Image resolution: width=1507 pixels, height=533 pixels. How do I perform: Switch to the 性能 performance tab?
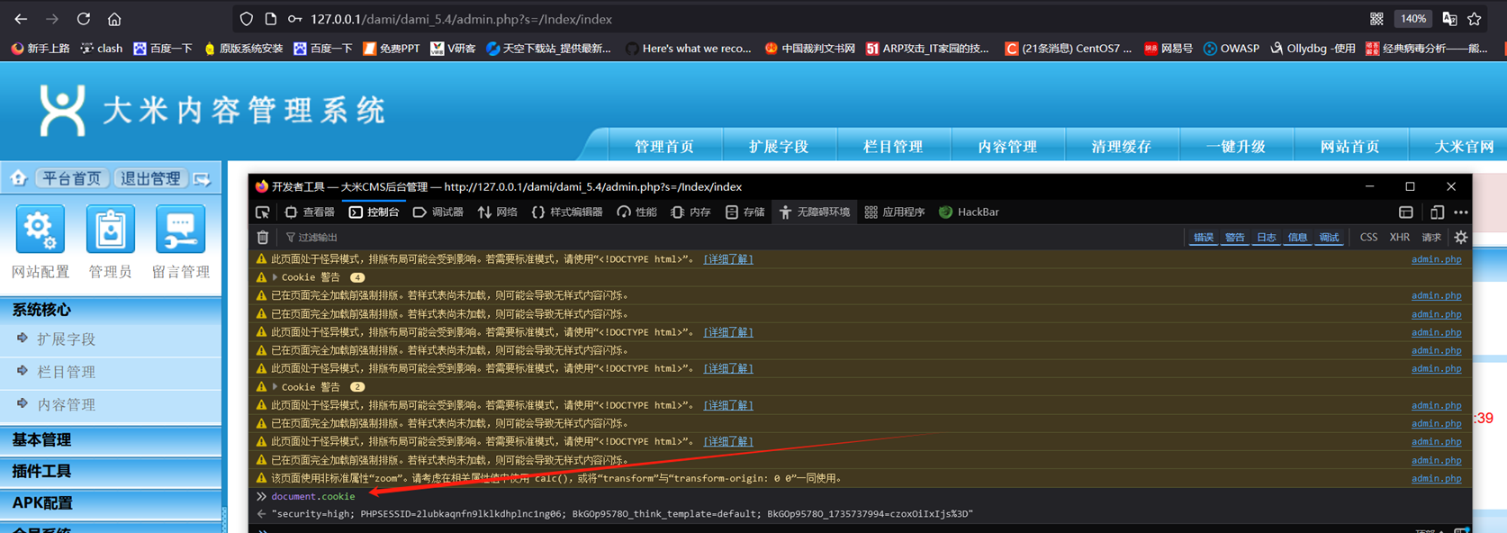click(x=637, y=212)
